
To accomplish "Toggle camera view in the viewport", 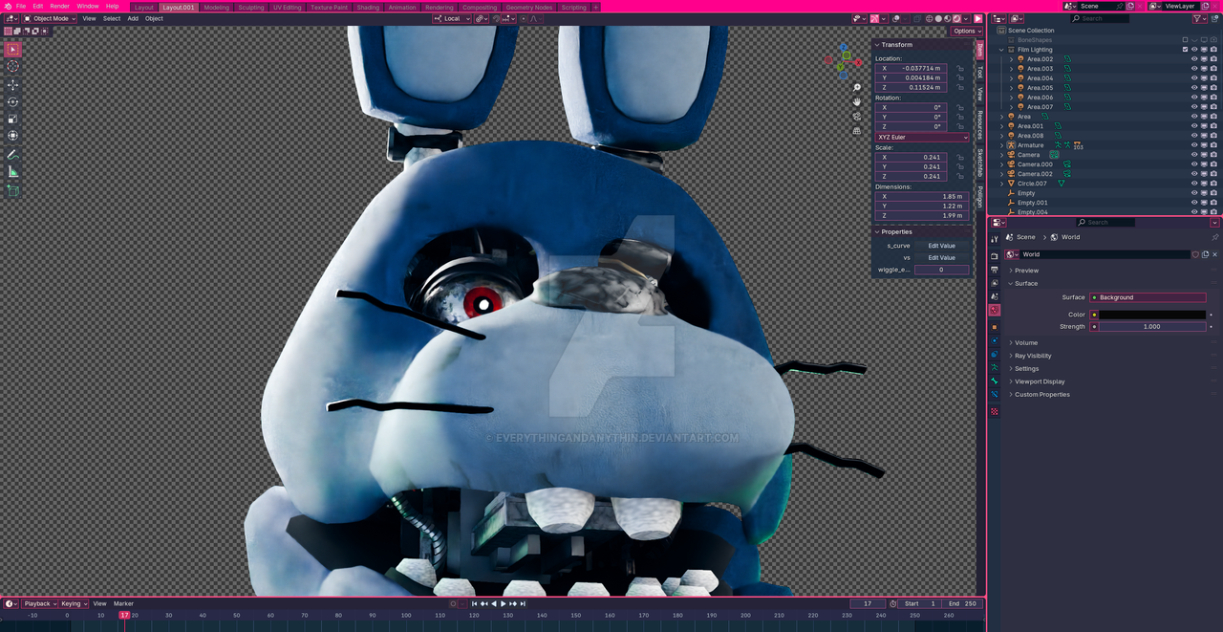I will point(857,117).
